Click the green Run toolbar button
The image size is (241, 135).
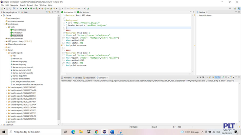click(26, 9)
